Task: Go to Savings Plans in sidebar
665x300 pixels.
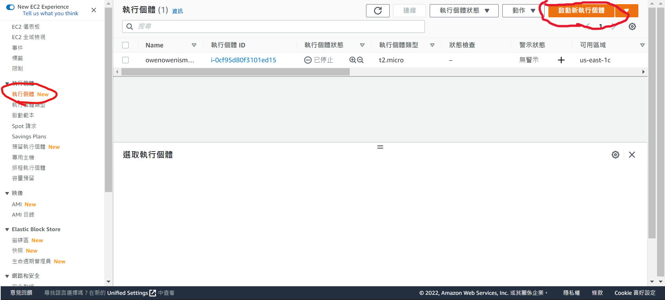Action: tap(29, 137)
